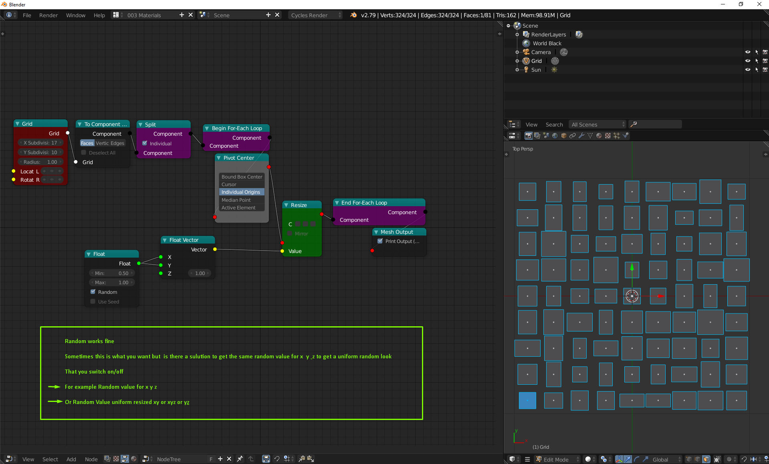This screenshot has width=769, height=464.
Task: Select the Scale manipulator icon
Action: pyautogui.click(x=646, y=459)
